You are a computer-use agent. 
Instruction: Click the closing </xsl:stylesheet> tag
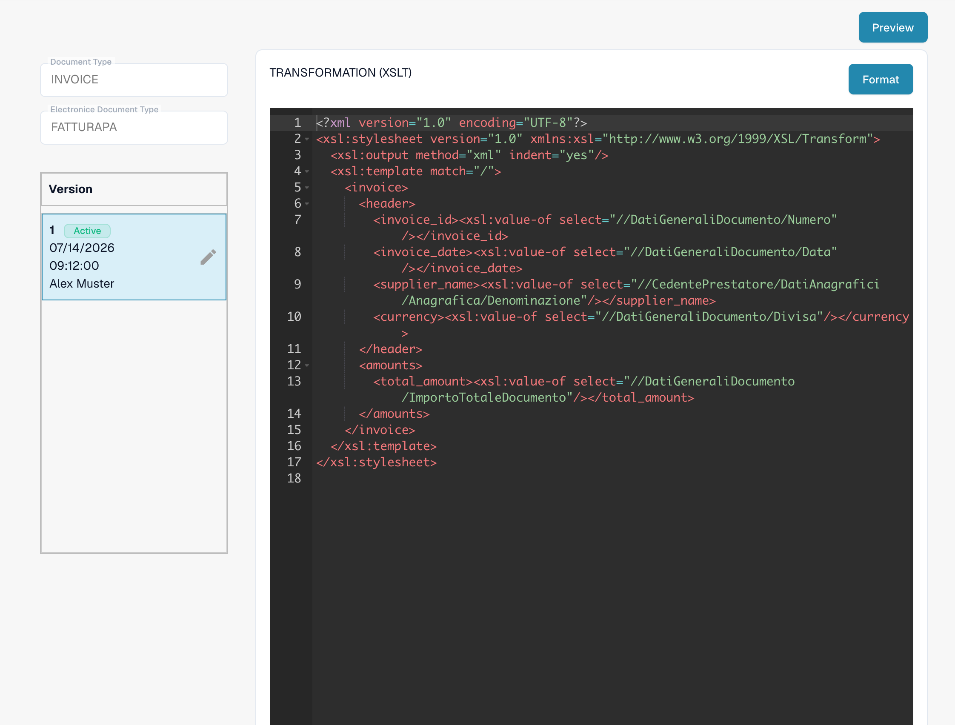376,462
